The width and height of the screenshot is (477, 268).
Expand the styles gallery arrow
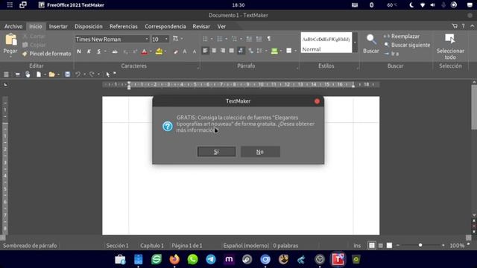(x=355, y=42)
